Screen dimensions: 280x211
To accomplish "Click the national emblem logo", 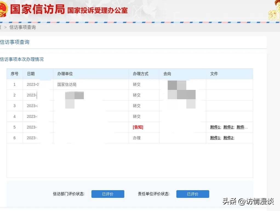I will click(x=3, y=9).
